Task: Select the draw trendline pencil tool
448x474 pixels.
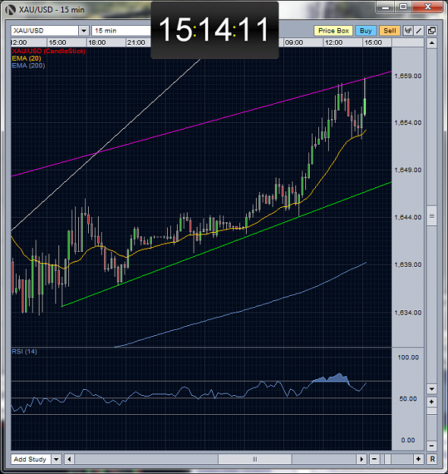Action: [418, 30]
